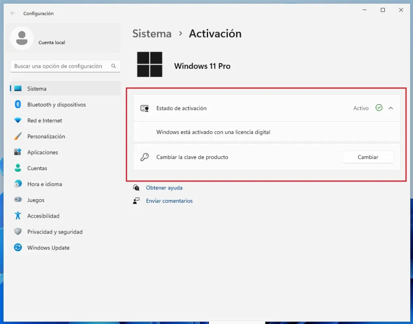The image size is (413, 324).
Task: Click the Cuentas person icon
Action: point(18,168)
